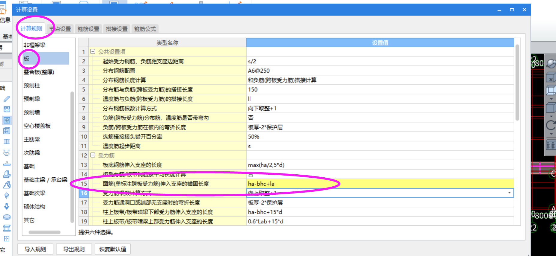Click the 设置值 column header

coord(380,43)
